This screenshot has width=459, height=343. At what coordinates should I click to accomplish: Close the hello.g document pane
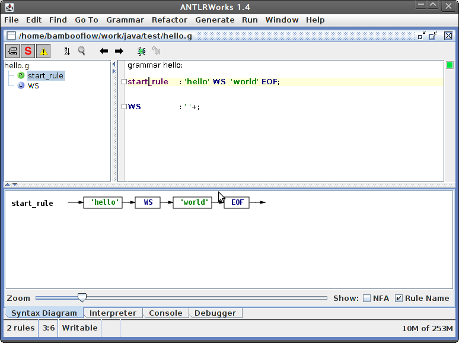pyautogui.click(x=448, y=36)
